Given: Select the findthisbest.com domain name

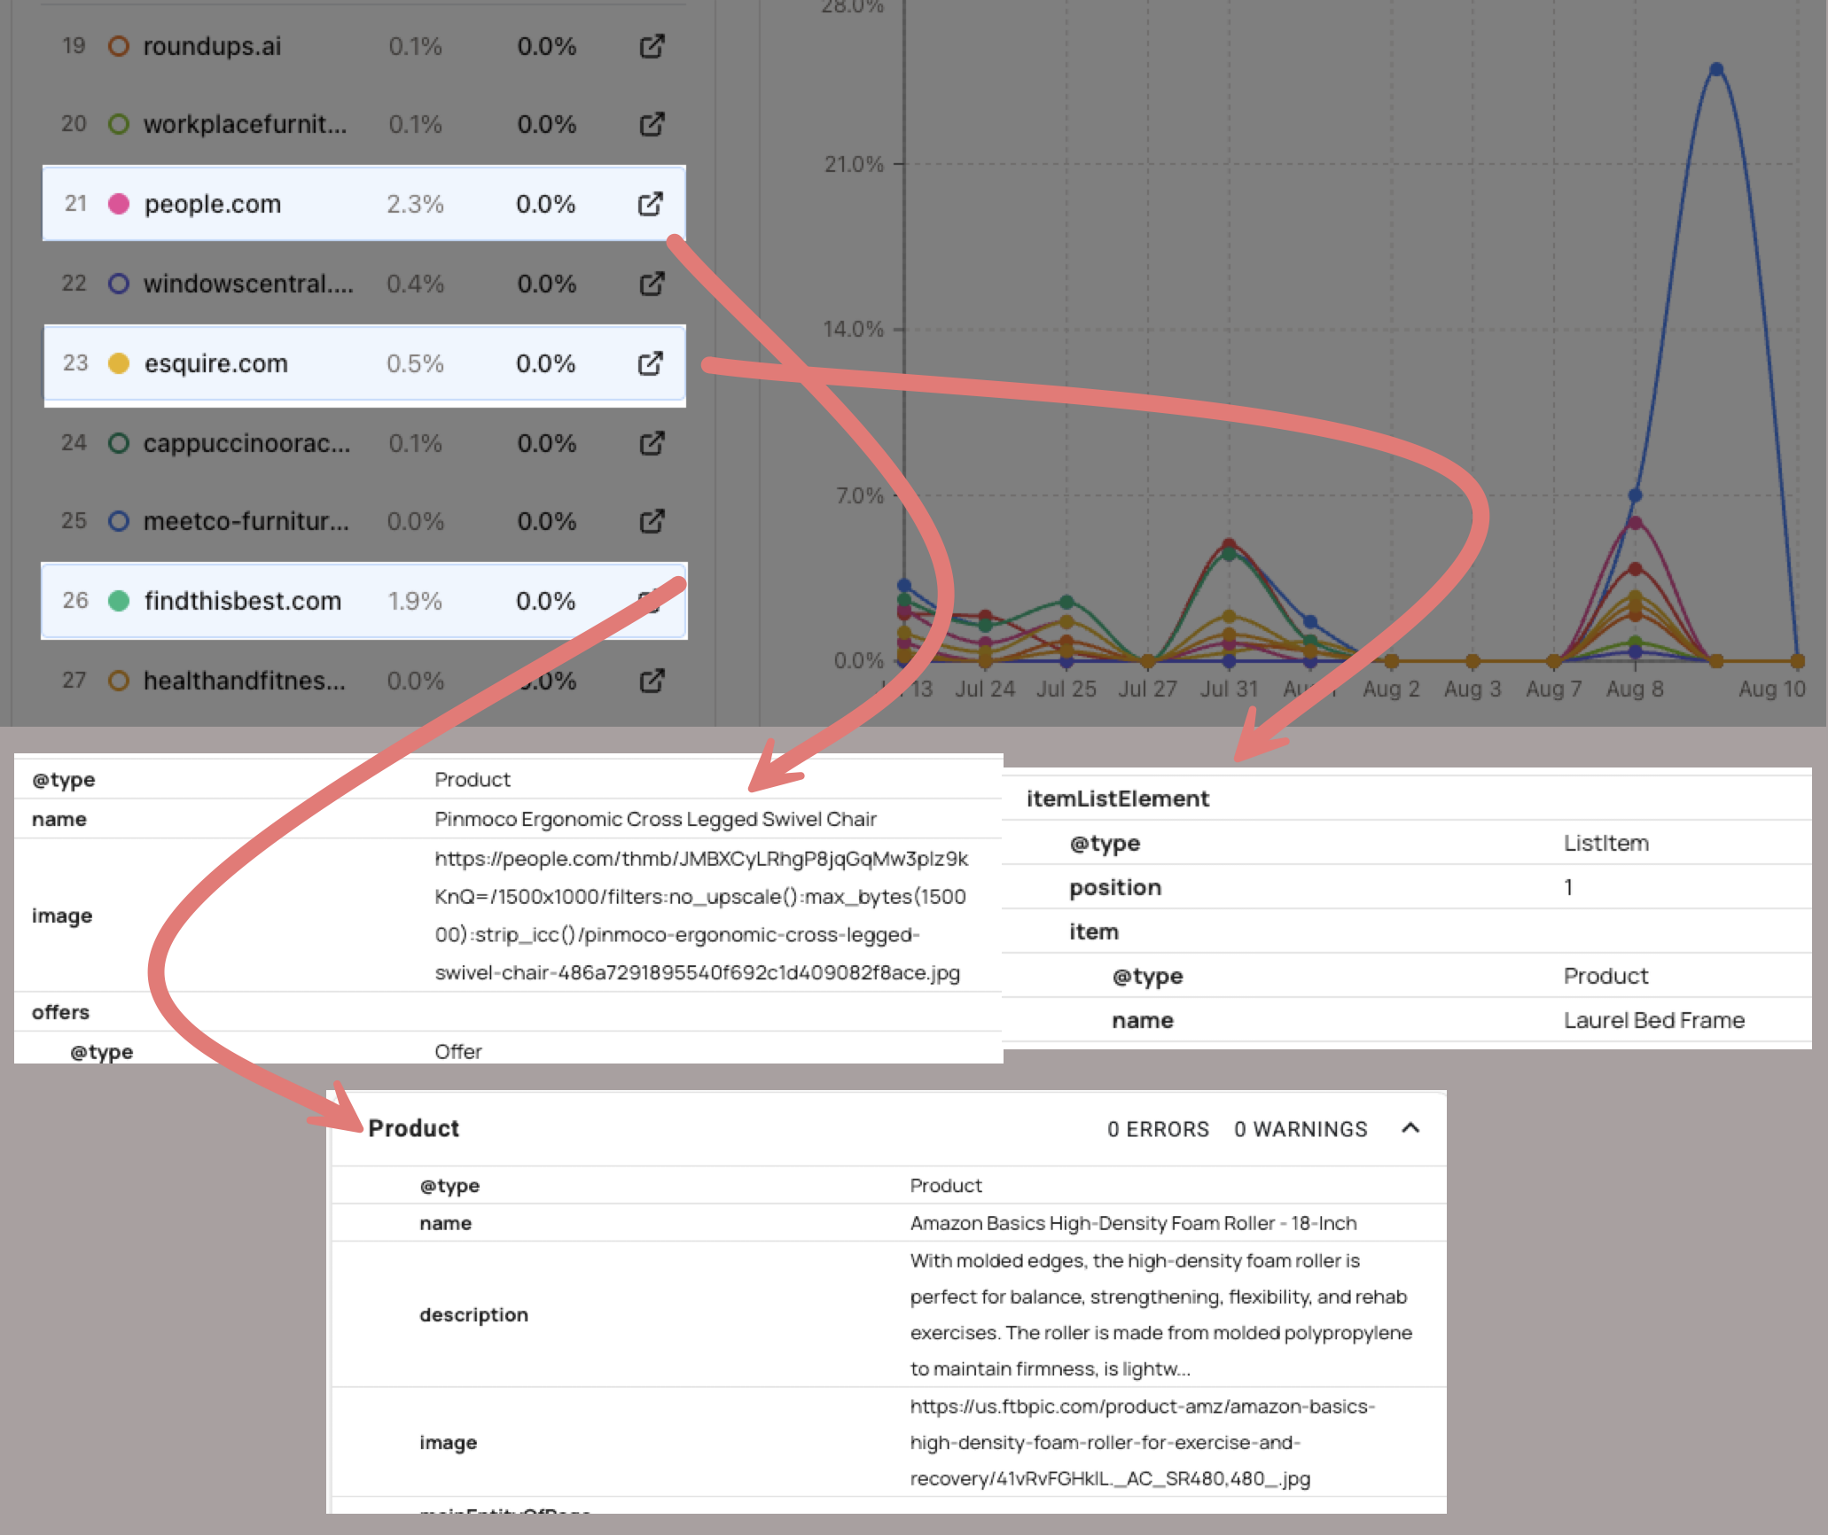Looking at the screenshot, I should [243, 601].
